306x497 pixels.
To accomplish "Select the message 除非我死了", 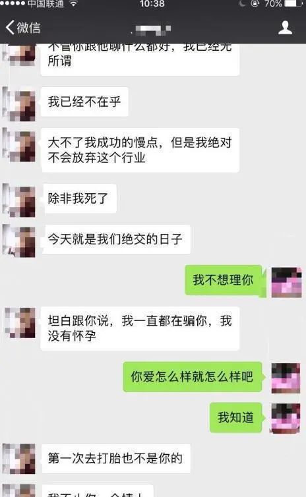I will tap(79, 198).
